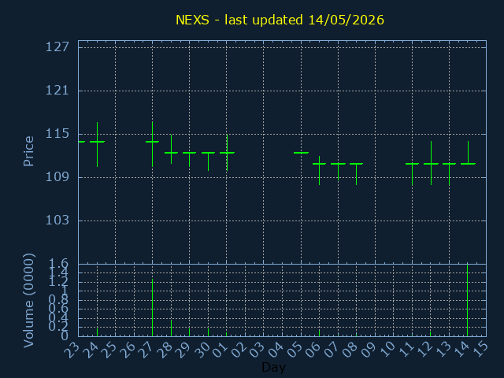Click the 127 price axis label
504x378 pixels.
[57, 47]
